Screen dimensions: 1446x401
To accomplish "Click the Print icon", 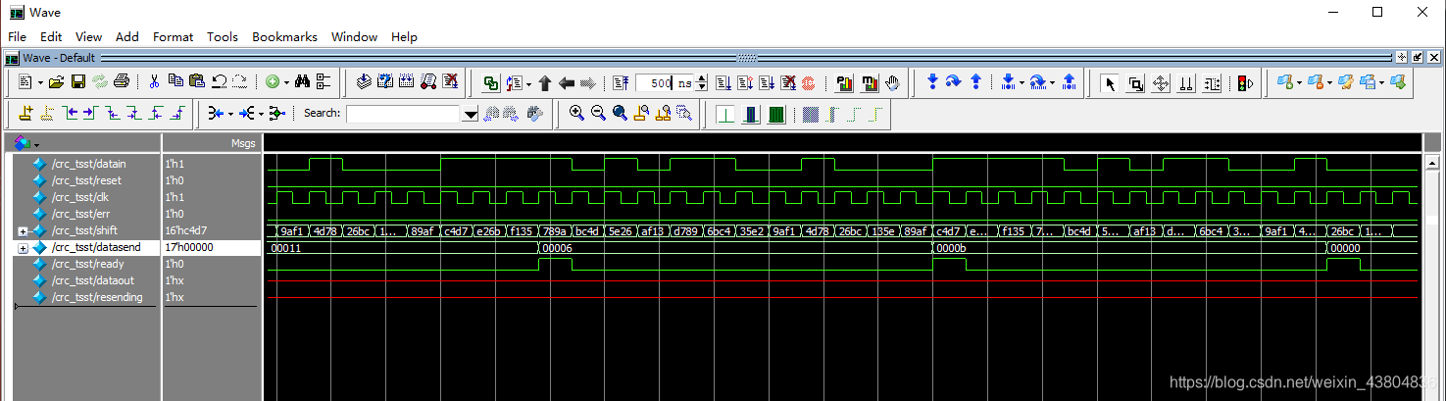I will pyautogui.click(x=121, y=82).
